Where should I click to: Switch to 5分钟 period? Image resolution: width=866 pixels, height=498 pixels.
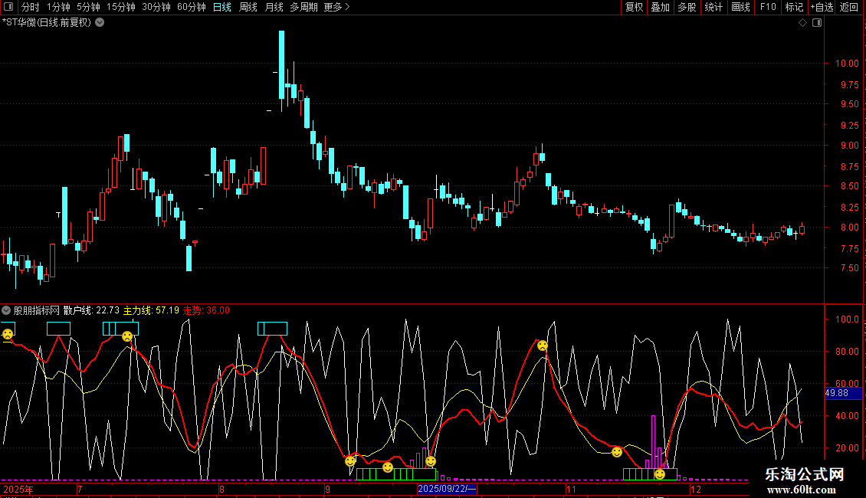point(88,7)
